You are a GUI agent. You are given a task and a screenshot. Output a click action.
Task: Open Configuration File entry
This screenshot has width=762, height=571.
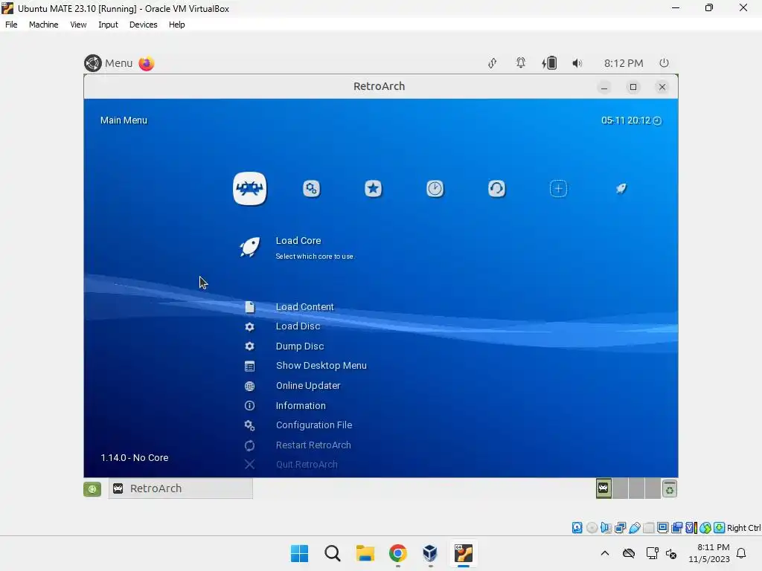(x=314, y=425)
